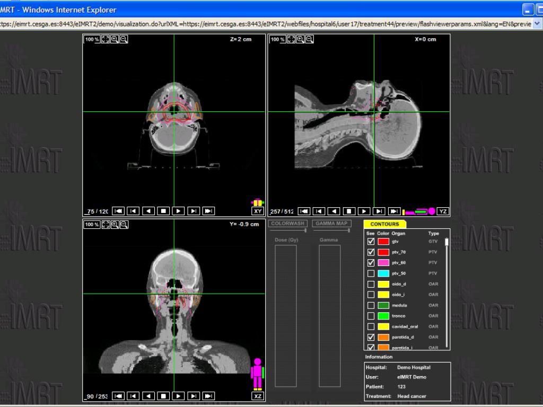Activate the GAMMA MAP button
Viewport: 543px width, 407px height.
click(x=331, y=224)
